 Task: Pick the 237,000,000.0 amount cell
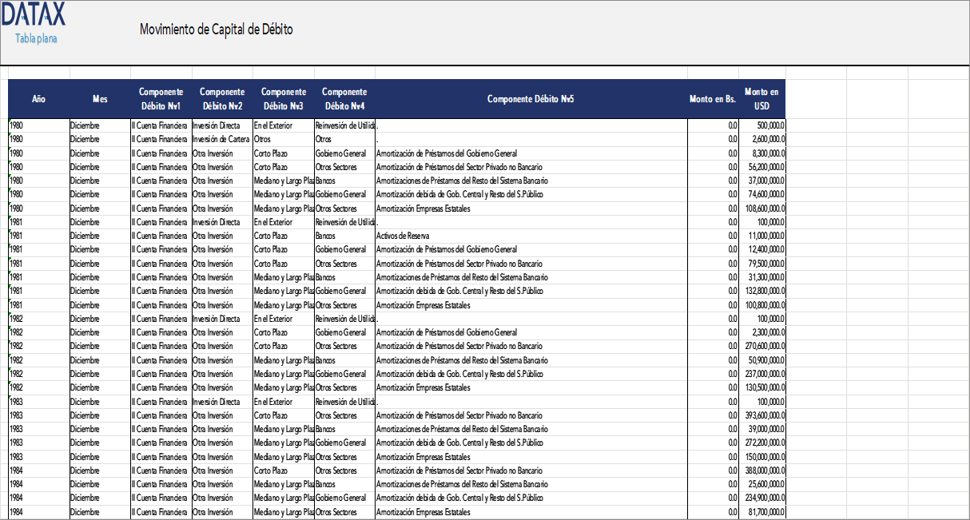click(x=762, y=374)
